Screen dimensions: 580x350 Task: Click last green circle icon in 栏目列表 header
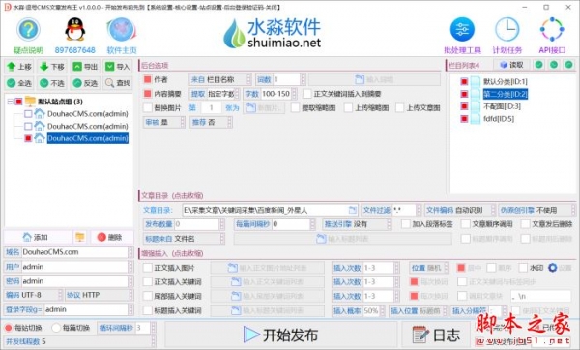568,65
